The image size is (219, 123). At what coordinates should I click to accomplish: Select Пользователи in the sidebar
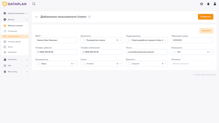pyautogui.click(x=15, y=36)
